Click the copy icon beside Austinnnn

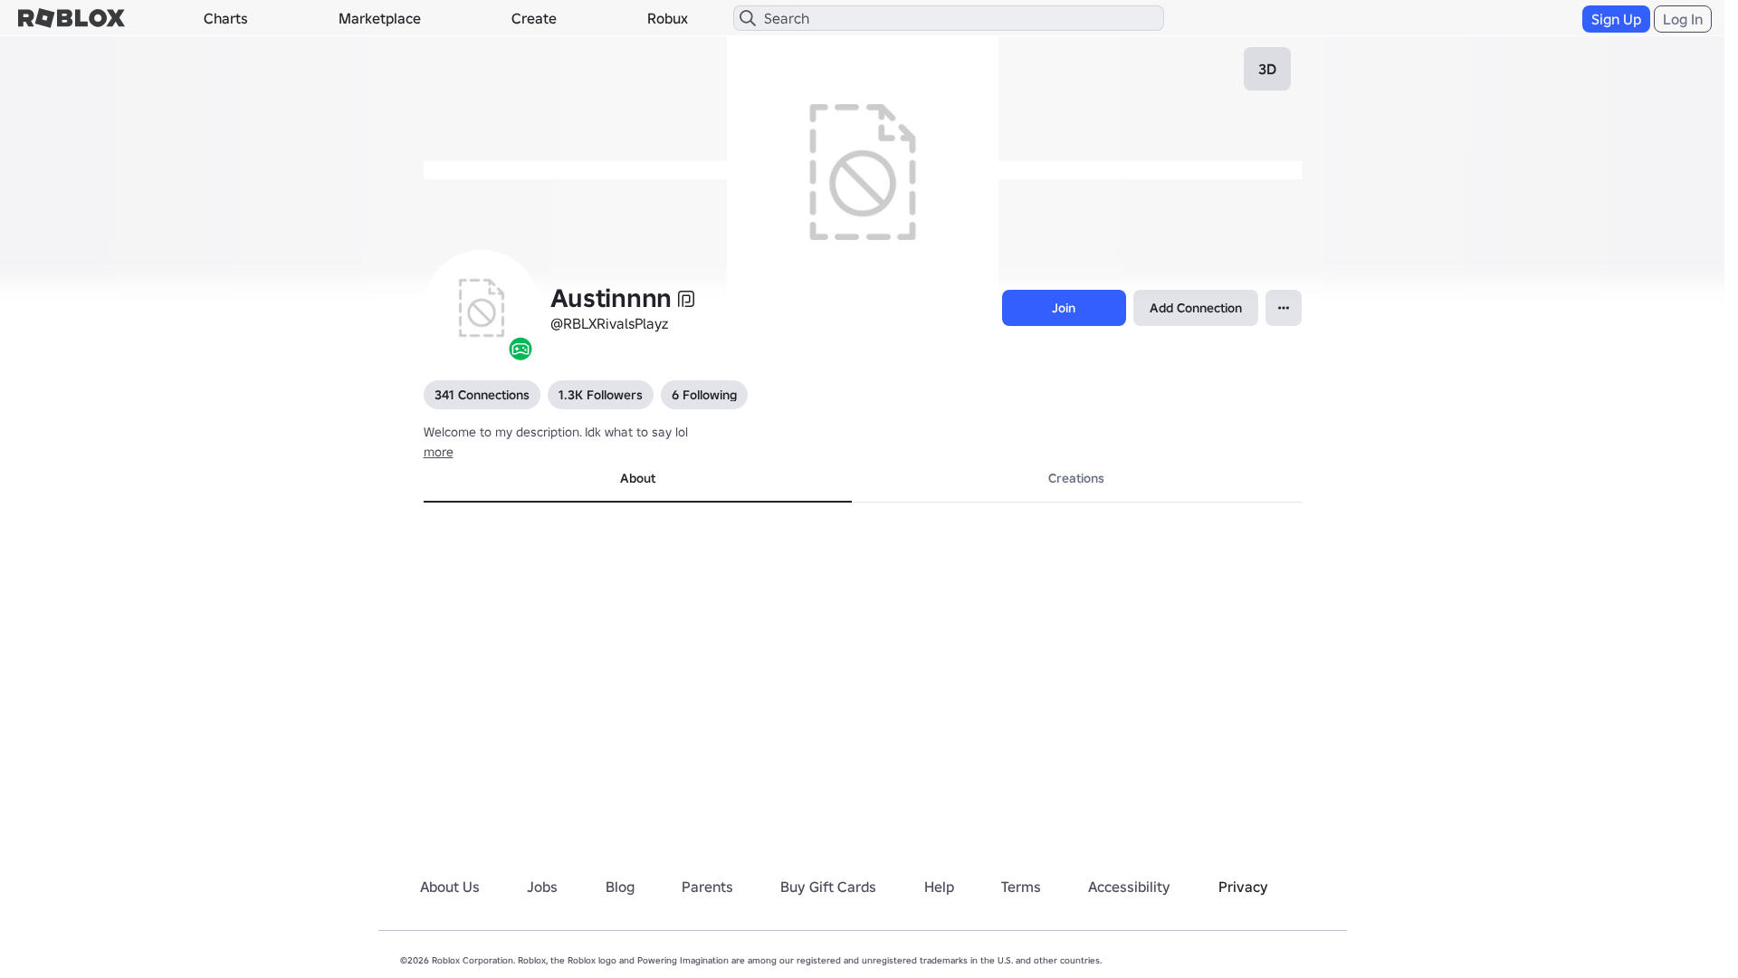[686, 300]
